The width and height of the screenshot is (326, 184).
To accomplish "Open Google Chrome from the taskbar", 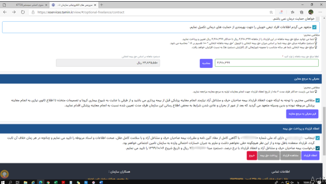I will [48, 182].
